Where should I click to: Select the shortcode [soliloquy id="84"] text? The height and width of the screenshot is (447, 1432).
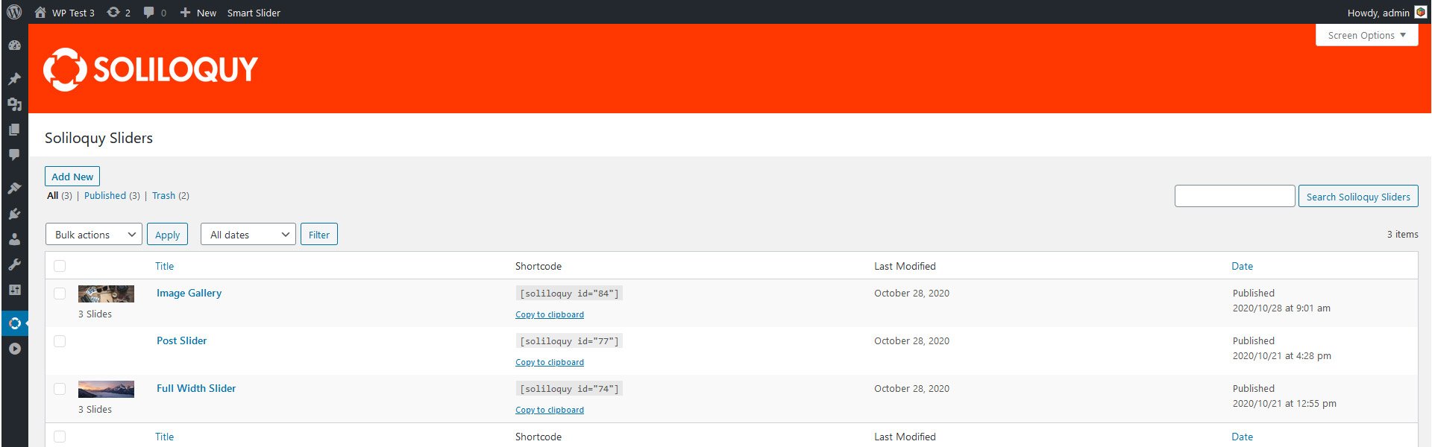tap(569, 294)
